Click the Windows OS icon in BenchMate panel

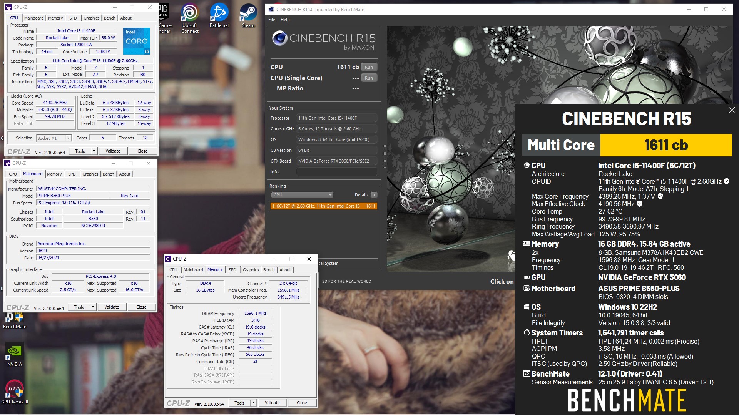pyautogui.click(x=527, y=307)
